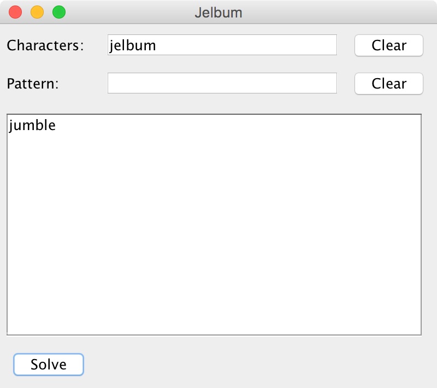Click the 'Characters:' label
437x388 pixels.
[45, 45]
